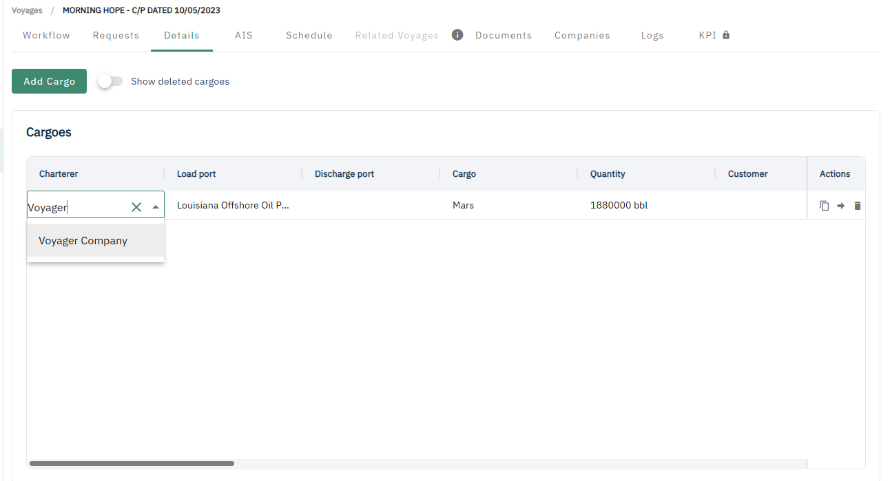890x481 pixels.
Task: View the Logs tab
Action: 652,35
